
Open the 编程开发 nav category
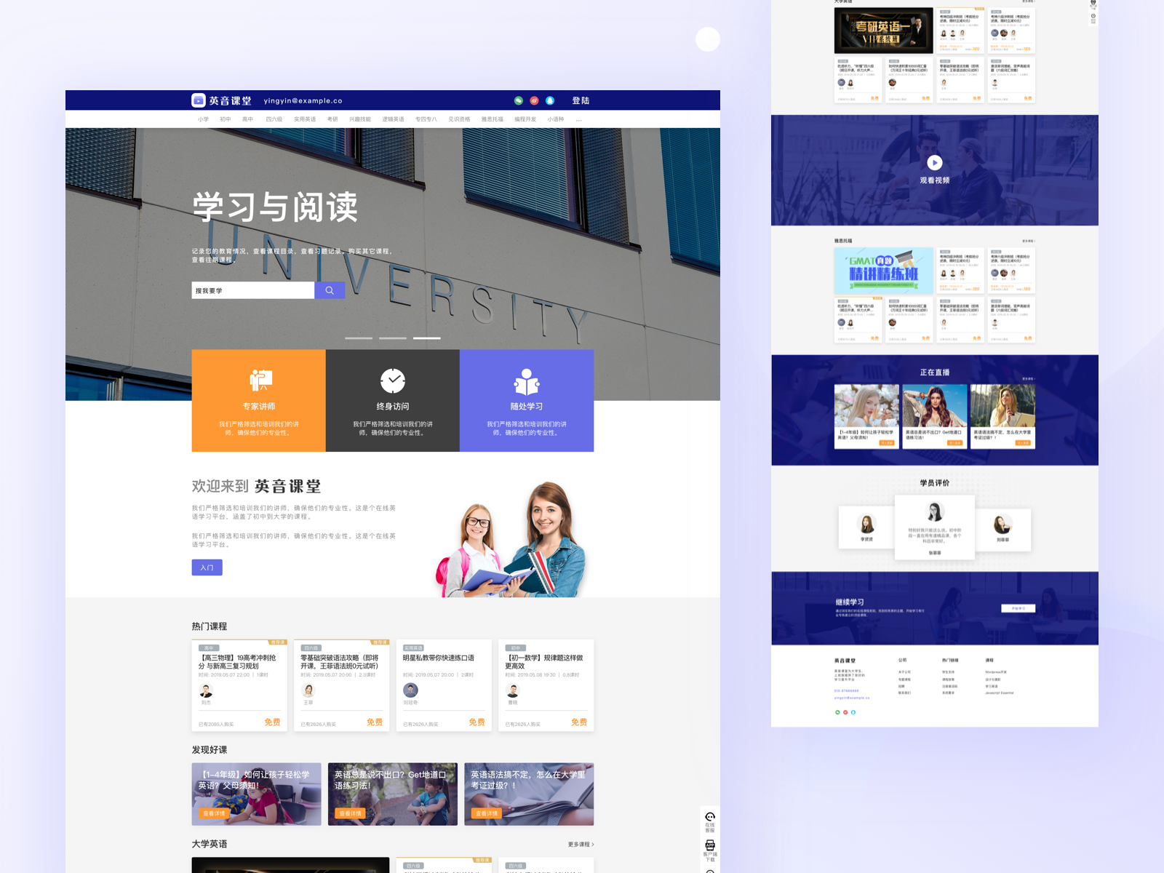525,119
